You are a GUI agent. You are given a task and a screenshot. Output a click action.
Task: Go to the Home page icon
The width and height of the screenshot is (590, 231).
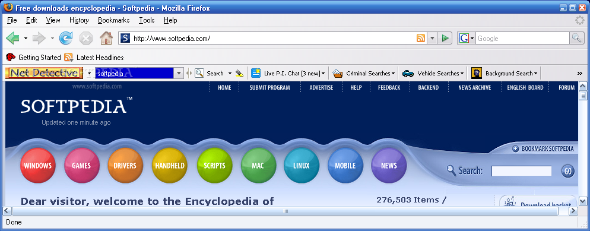coord(106,38)
